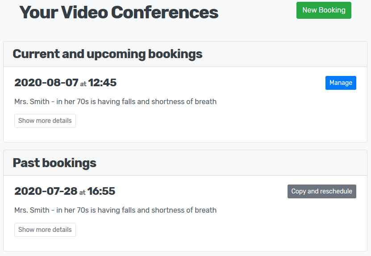This screenshot has height=256, width=371.
Task: Select the Past bookings section header
Action: coord(54,163)
